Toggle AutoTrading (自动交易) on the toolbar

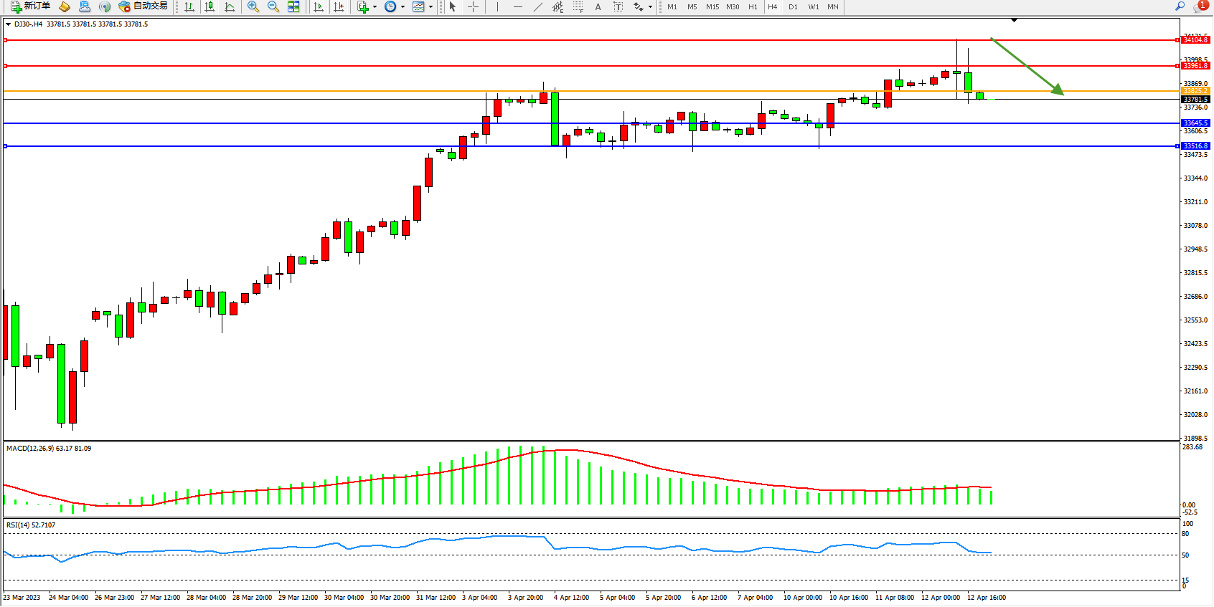coord(143,6)
